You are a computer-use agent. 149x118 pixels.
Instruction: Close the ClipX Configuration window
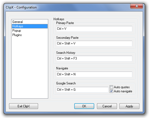[137, 6]
